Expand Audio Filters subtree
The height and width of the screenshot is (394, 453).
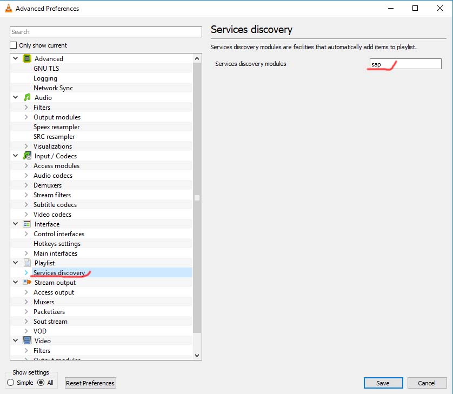click(26, 107)
